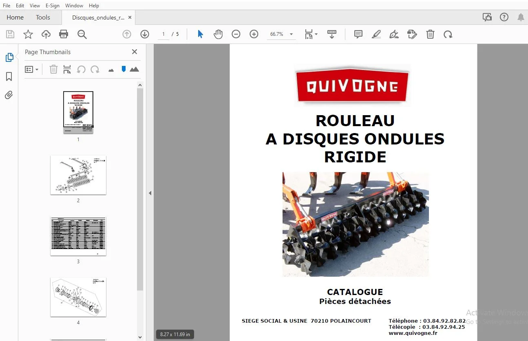Select the page 3 thumbnail
This screenshot has height=341, width=528.
pos(78,236)
